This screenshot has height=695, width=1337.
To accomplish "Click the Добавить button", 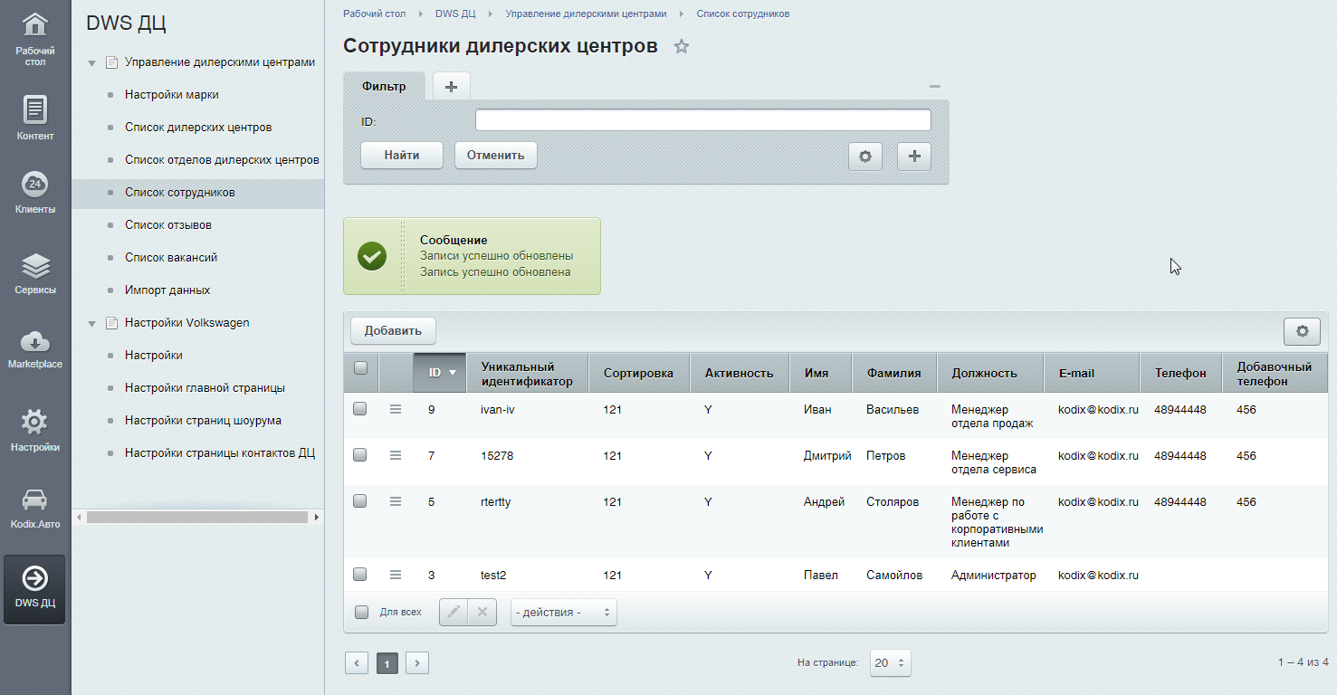I will click(x=393, y=331).
